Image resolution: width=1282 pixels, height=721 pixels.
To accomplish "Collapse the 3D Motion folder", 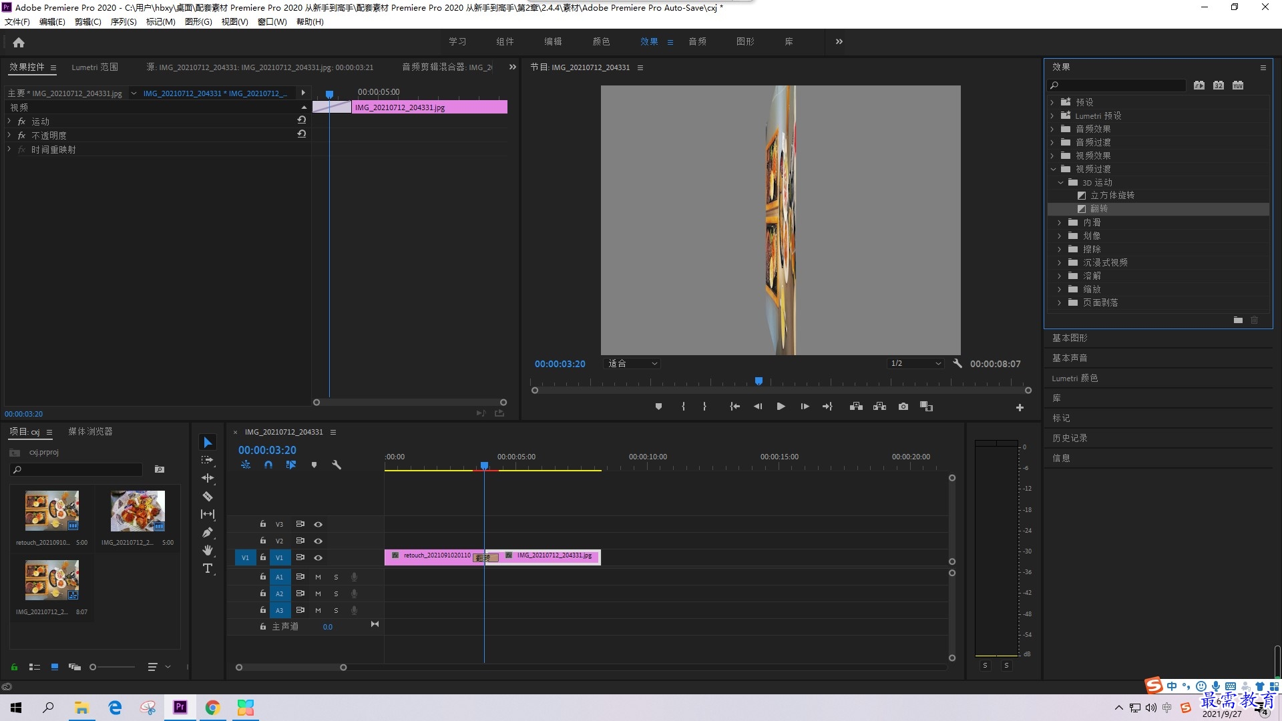I will click(x=1060, y=182).
